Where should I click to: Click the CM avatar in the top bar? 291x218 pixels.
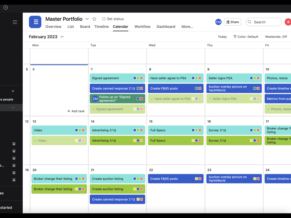click(x=218, y=22)
